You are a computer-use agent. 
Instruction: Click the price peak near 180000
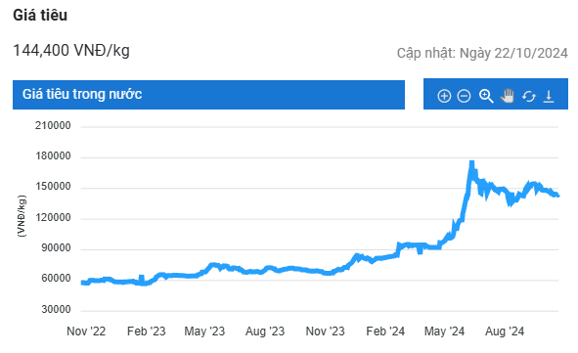(x=471, y=163)
